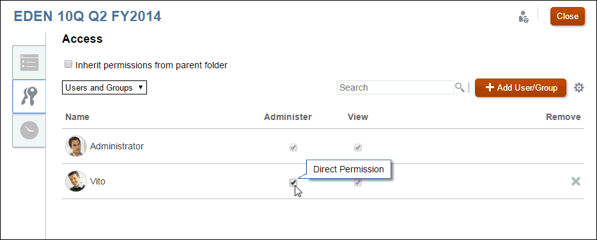Enable Inherit permissions from parent folder
Image resolution: width=597 pixels, height=240 pixels.
point(68,64)
